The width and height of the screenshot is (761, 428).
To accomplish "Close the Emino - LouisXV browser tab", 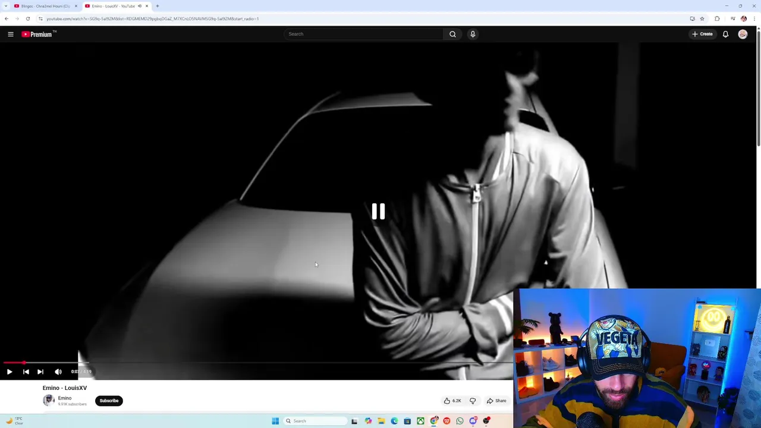I will click(147, 6).
